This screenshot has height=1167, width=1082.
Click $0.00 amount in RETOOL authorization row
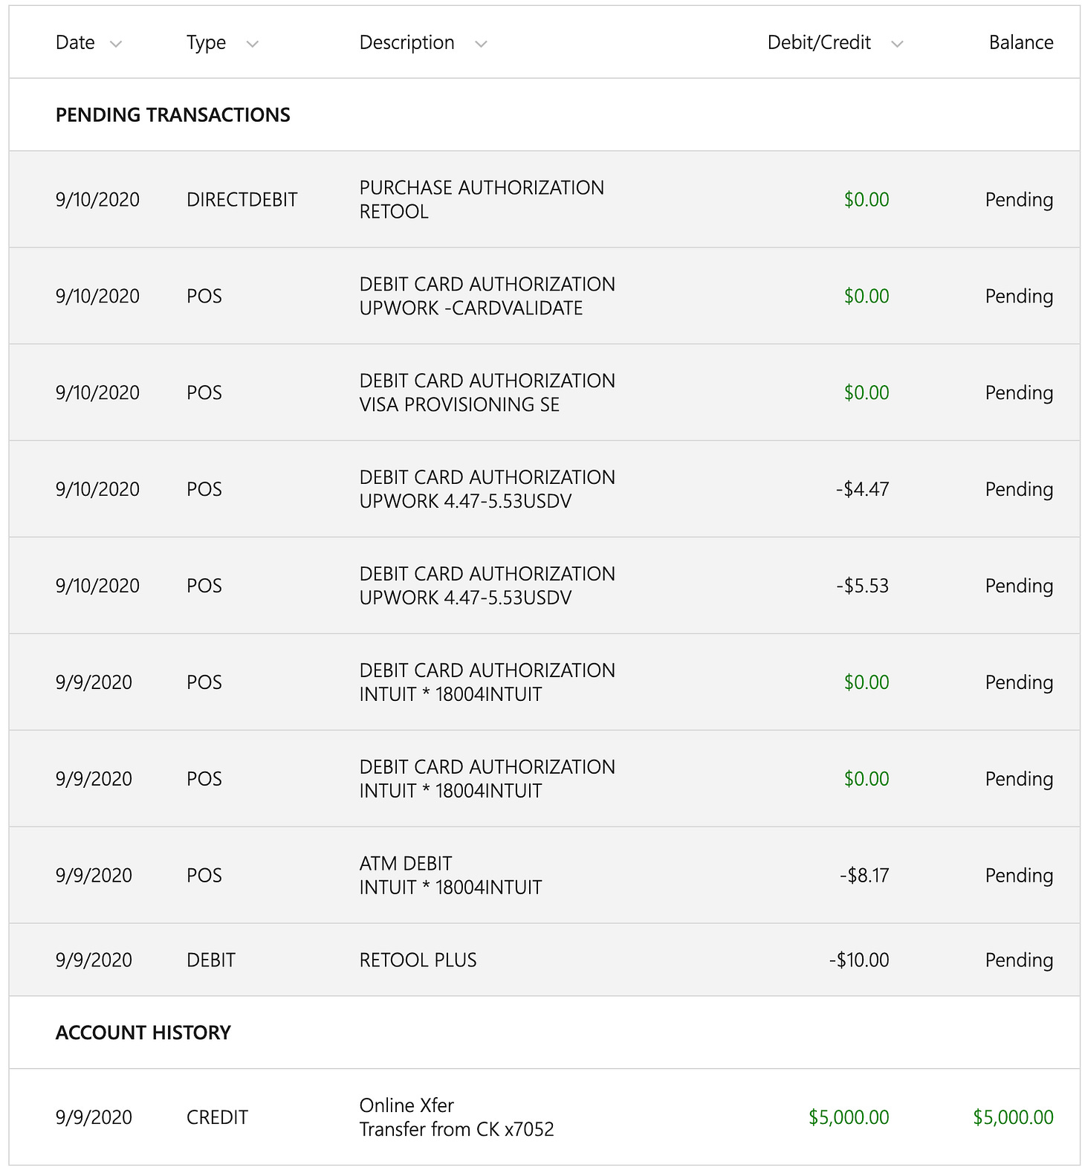coord(866,199)
